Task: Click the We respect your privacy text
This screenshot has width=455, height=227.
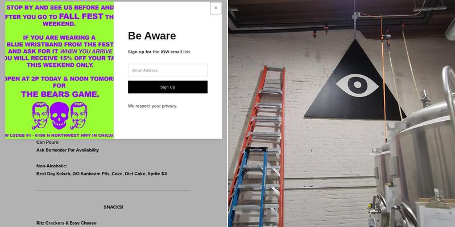Action: coord(152,106)
